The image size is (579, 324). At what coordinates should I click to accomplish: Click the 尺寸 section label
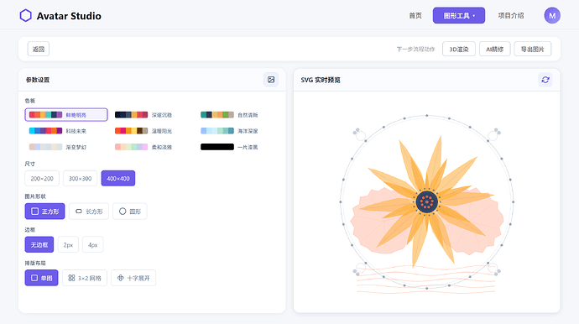[x=30, y=164]
